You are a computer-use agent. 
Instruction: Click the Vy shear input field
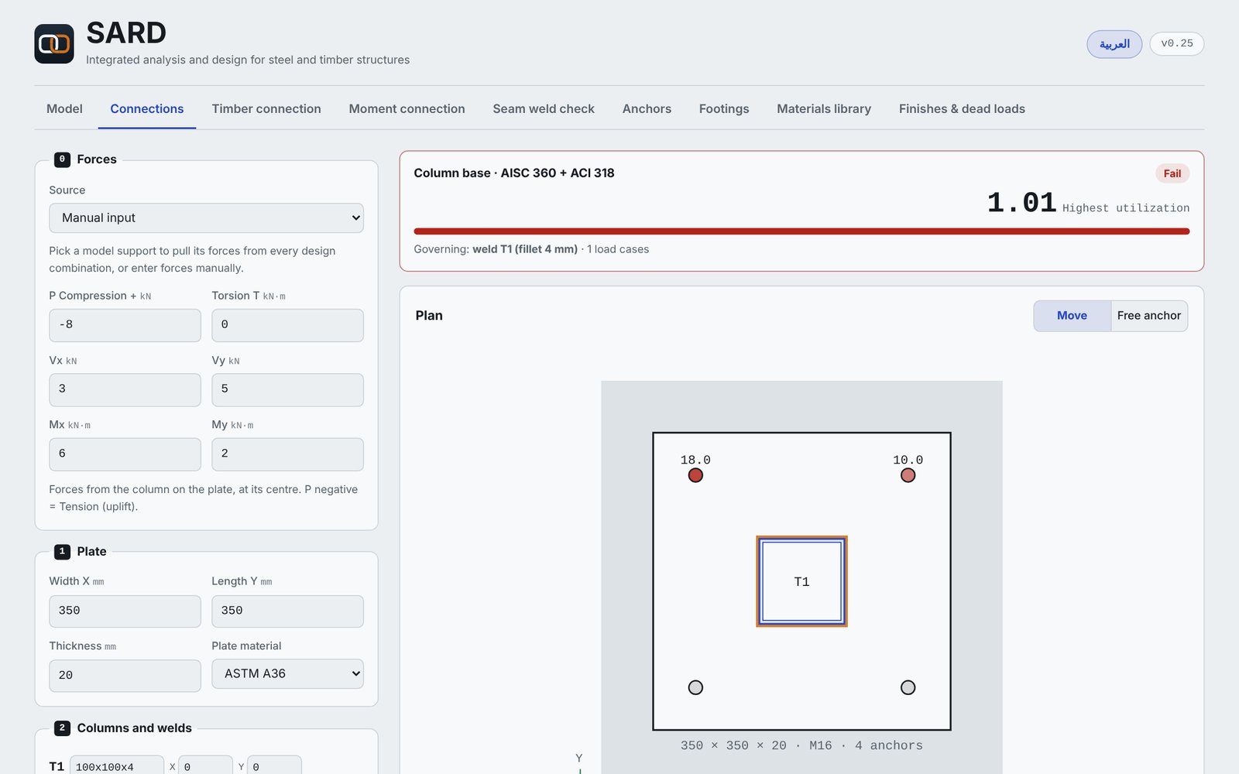coord(287,389)
